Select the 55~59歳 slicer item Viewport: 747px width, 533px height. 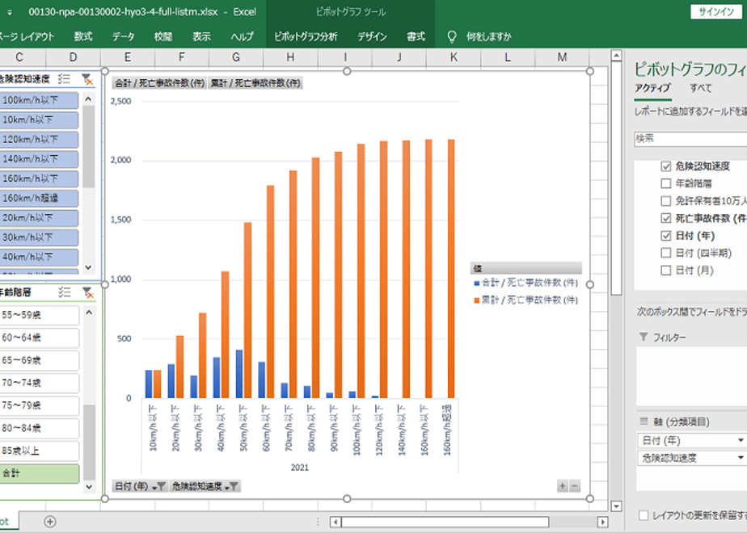40,315
